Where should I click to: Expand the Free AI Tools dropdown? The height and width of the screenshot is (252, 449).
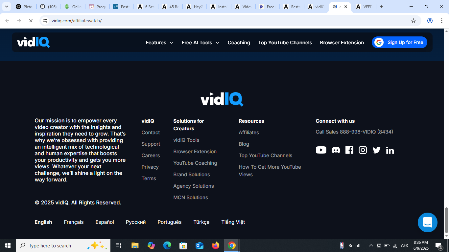[x=200, y=43]
